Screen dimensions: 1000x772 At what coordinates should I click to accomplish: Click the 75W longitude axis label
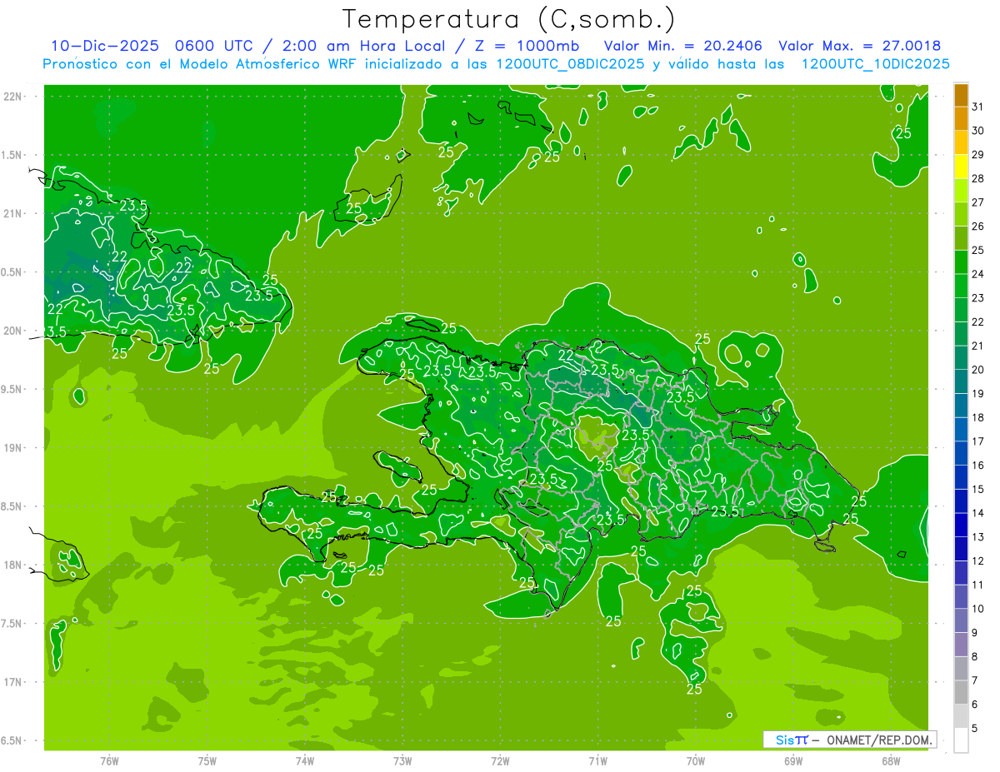click(x=207, y=760)
